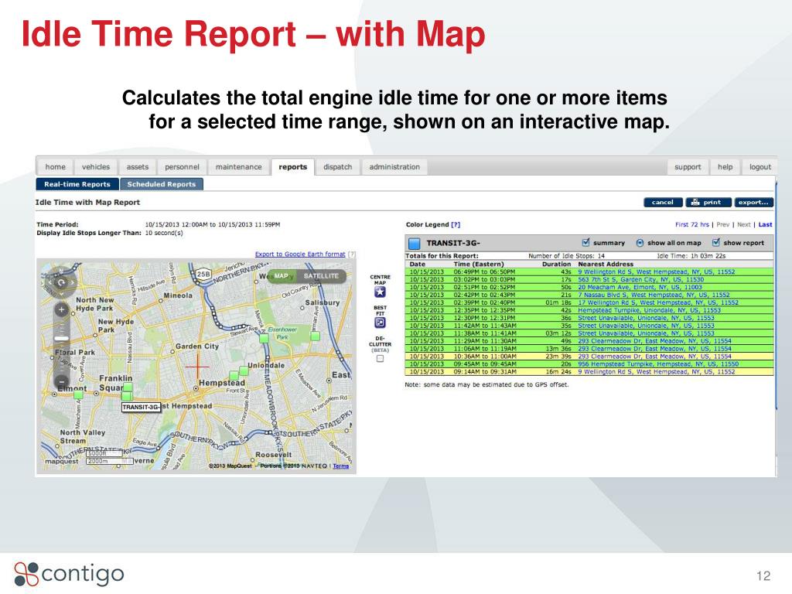This screenshot has height=594, width=792.
Task: Switch map to MAP view
Action: (x=282, y=276)
